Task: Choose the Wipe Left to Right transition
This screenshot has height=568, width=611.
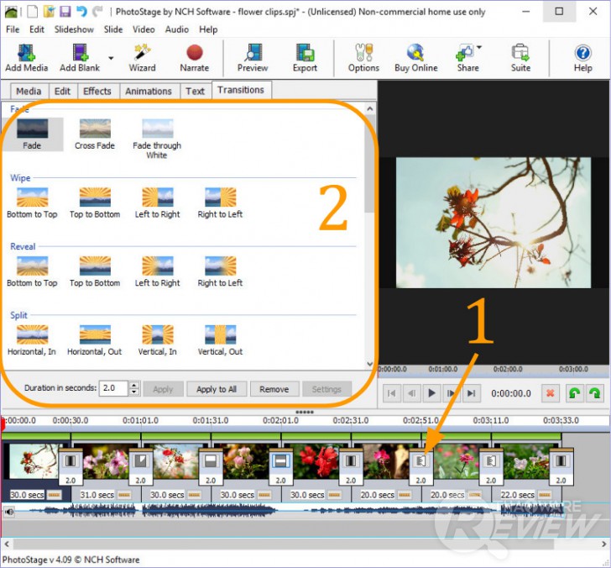Action: pyautogui.click(x=158, y=202)
